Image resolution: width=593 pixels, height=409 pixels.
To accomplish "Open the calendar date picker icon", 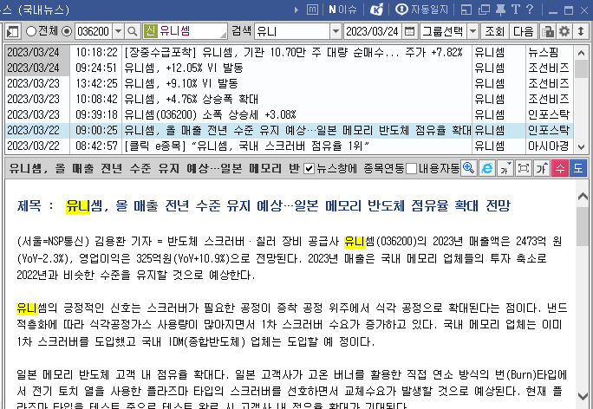I will click(x=409, y=31).
